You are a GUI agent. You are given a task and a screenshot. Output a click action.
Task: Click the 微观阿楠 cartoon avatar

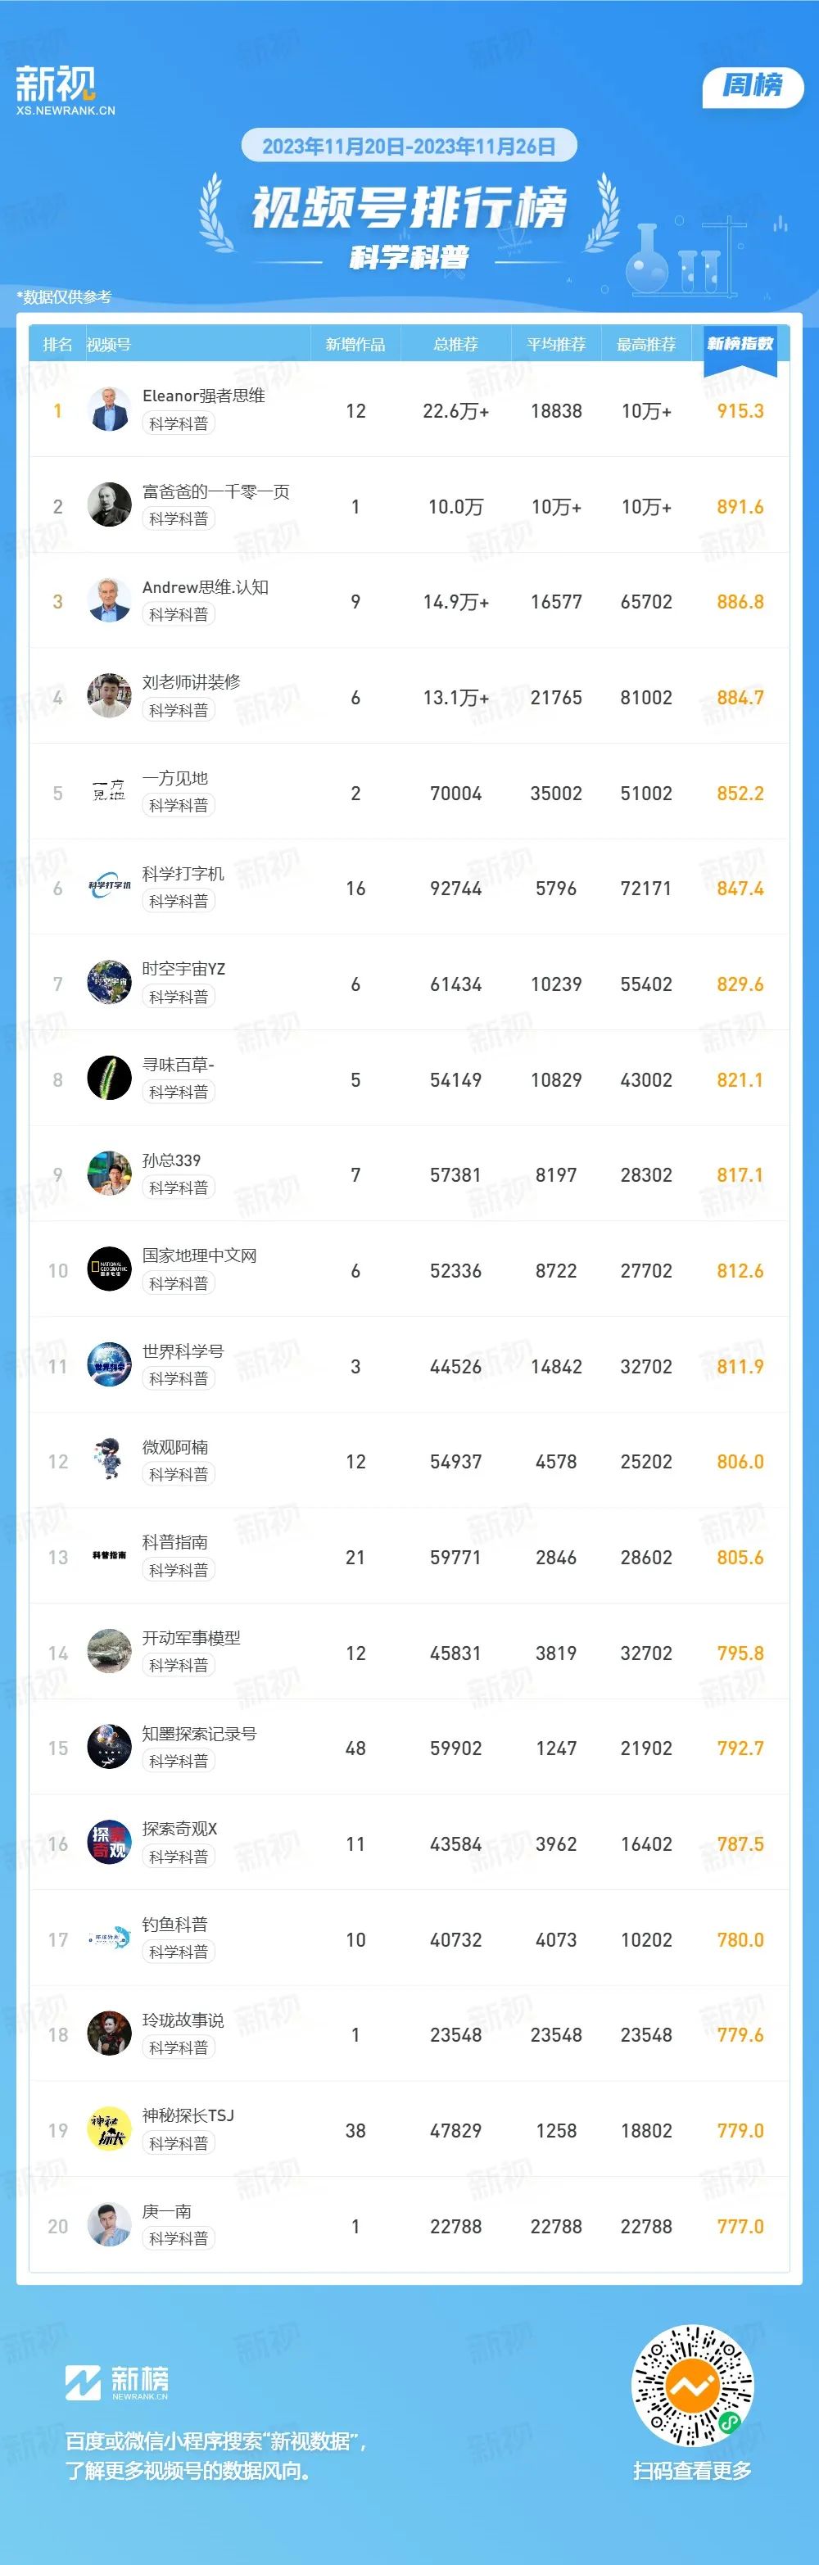[x=110, y=1459]
